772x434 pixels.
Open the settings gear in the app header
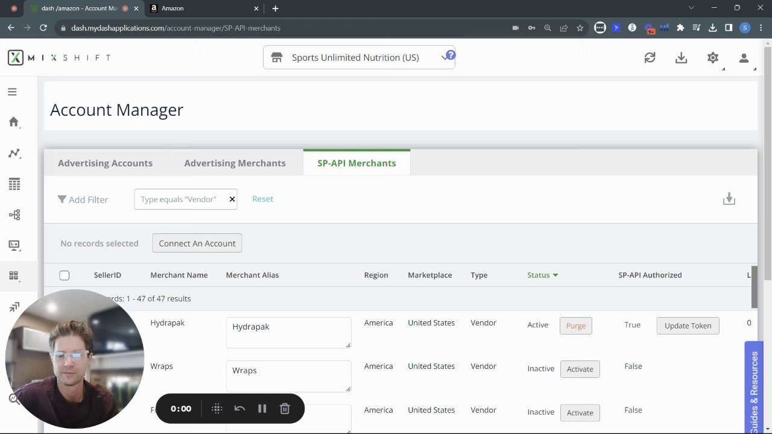point(713,57)
